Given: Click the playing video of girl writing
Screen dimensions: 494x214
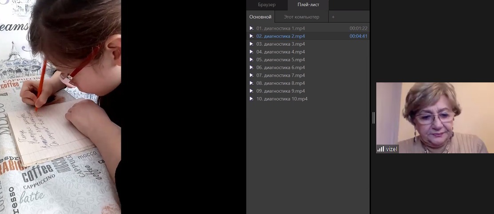Looking at the screenshot, I should pyautogui.click(x=60, y=107).
